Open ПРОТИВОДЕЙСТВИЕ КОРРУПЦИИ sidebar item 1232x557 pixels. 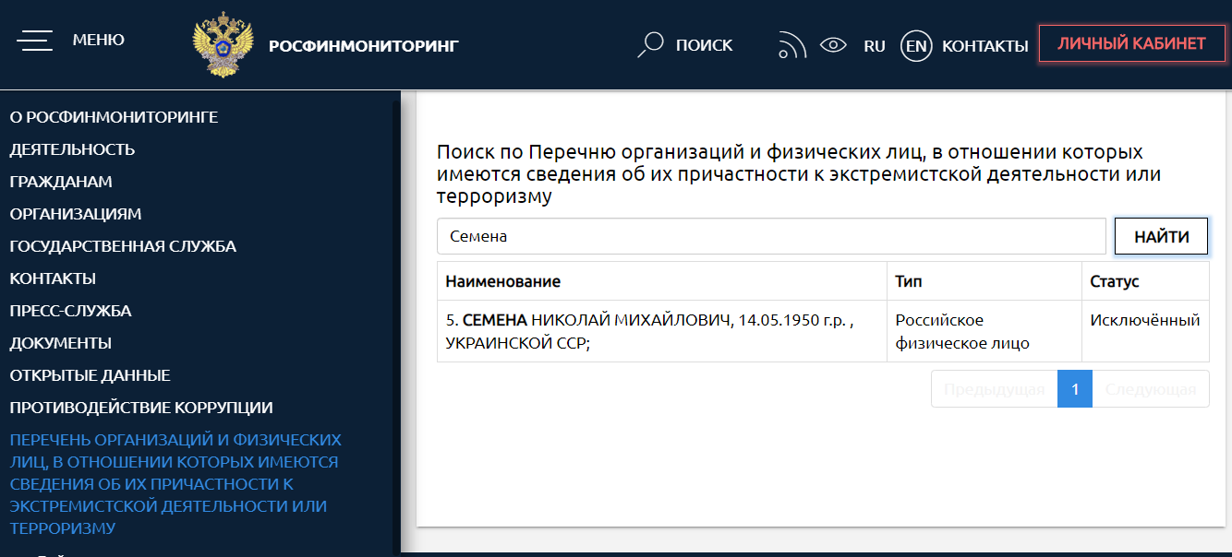point(140,408)
